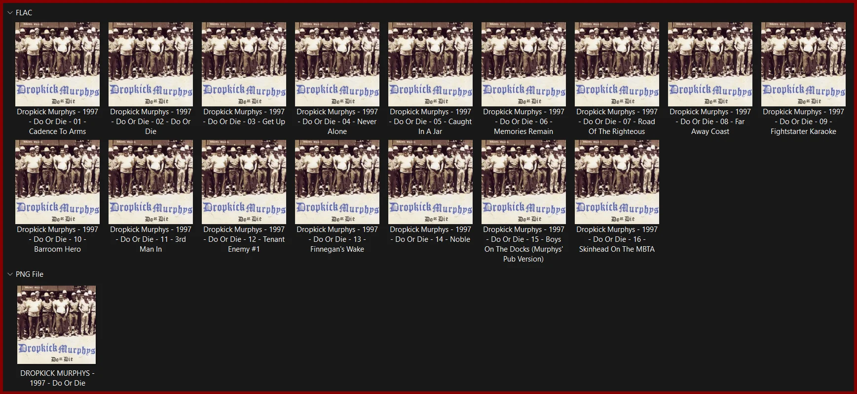Click filename text '01 - Cadence To Arms'
This screenshot has height=394, width=857.
tap(57, 122)
